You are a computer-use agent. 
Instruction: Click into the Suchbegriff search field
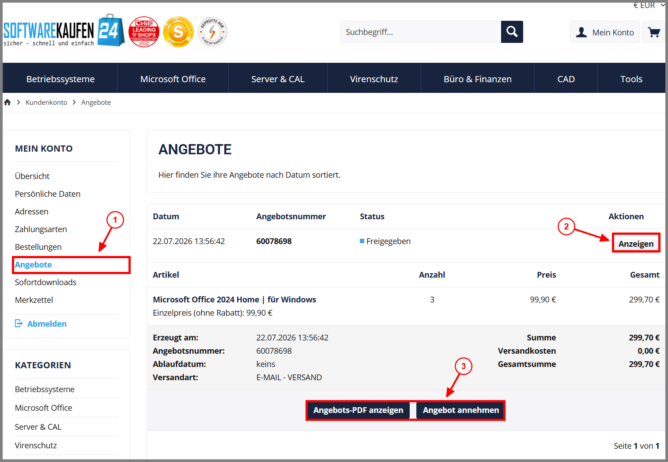pos(421,32)
